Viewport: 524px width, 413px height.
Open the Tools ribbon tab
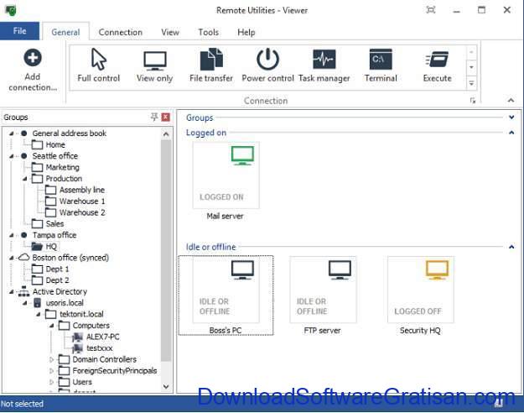pos(208,32)
